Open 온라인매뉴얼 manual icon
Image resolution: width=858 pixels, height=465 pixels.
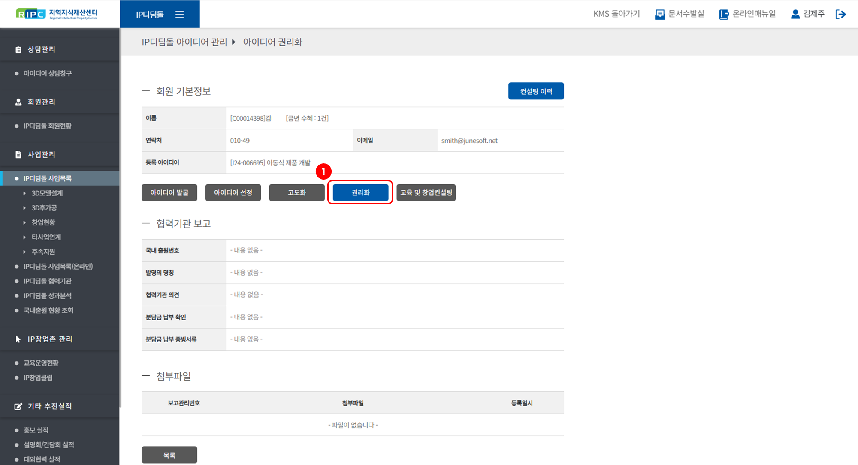[x=724, y=15]
